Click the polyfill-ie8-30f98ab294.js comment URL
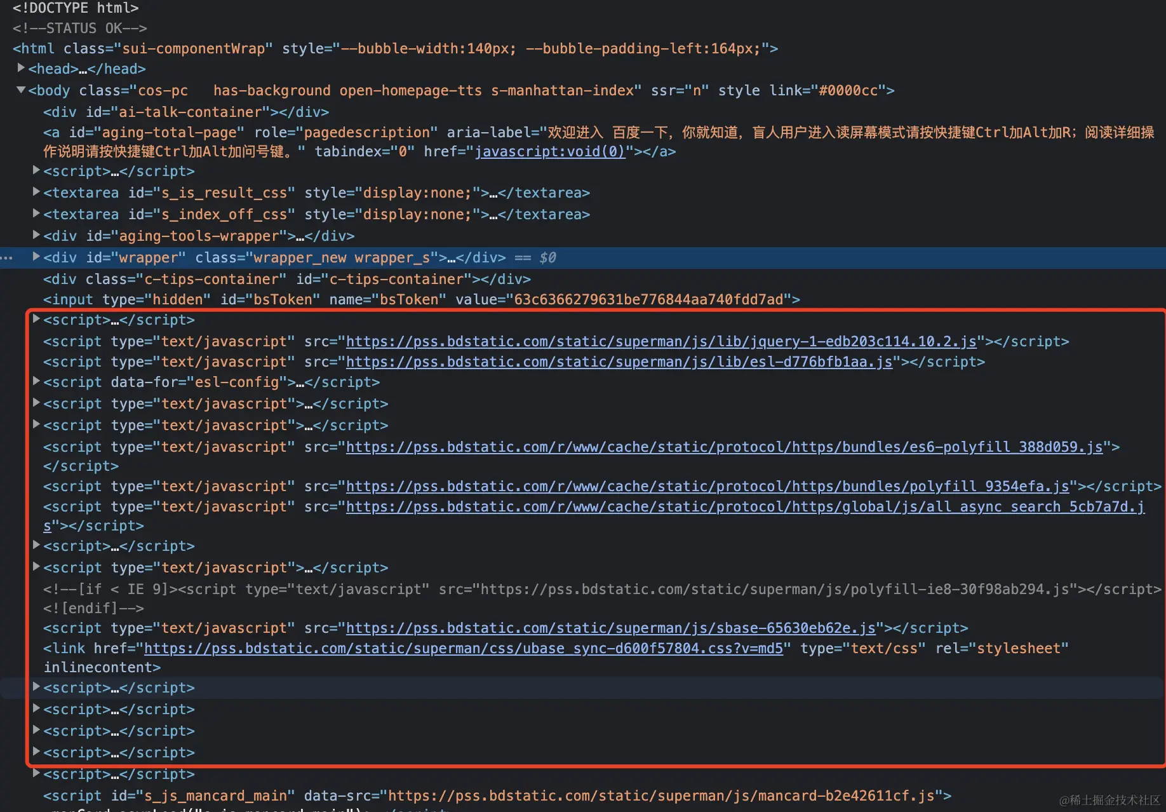Viewport: 1166px width, 812px height. click(775, 589)
